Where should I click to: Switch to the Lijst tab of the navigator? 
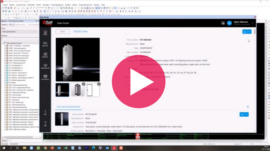click(x=10, y=140)
